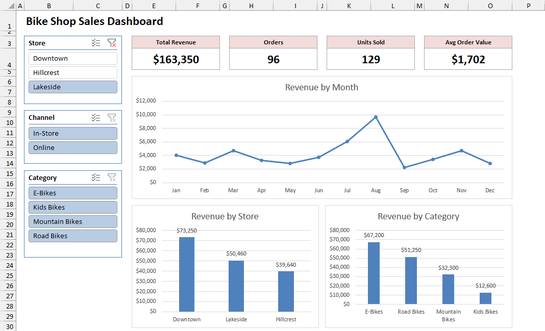Image resolution: width=545 pixels, height=331 pixels.
Task: Click the Total Revenue header cell
Action: [176, 42]
